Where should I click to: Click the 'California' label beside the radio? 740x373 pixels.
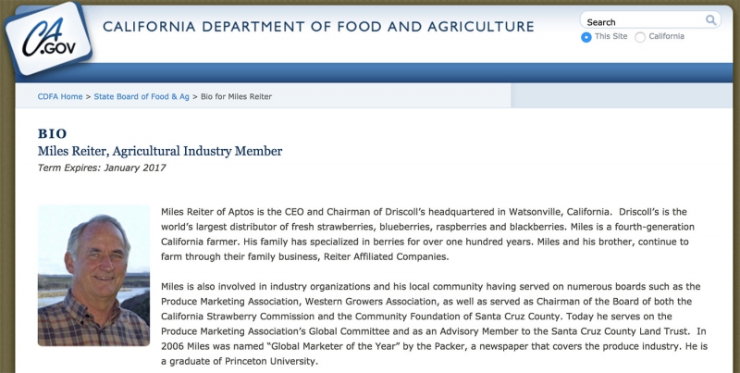tap(666, 37)
